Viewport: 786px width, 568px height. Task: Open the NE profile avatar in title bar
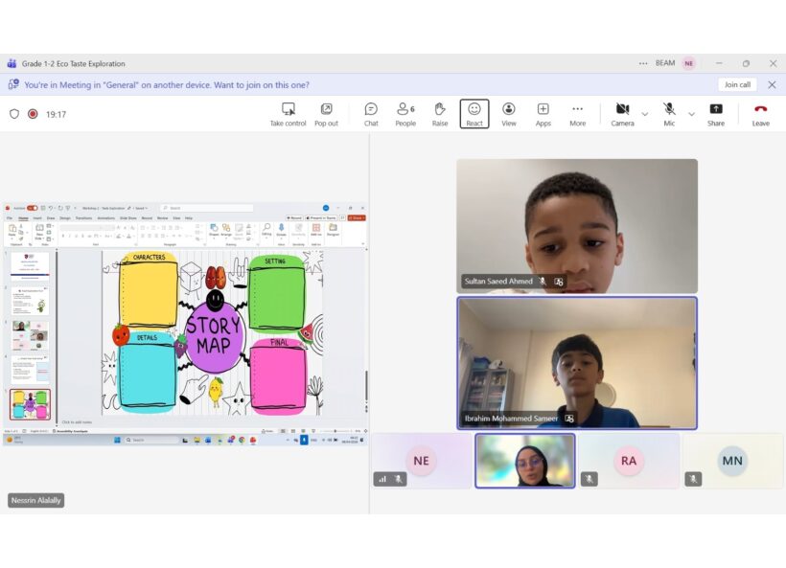pos(689,63)
